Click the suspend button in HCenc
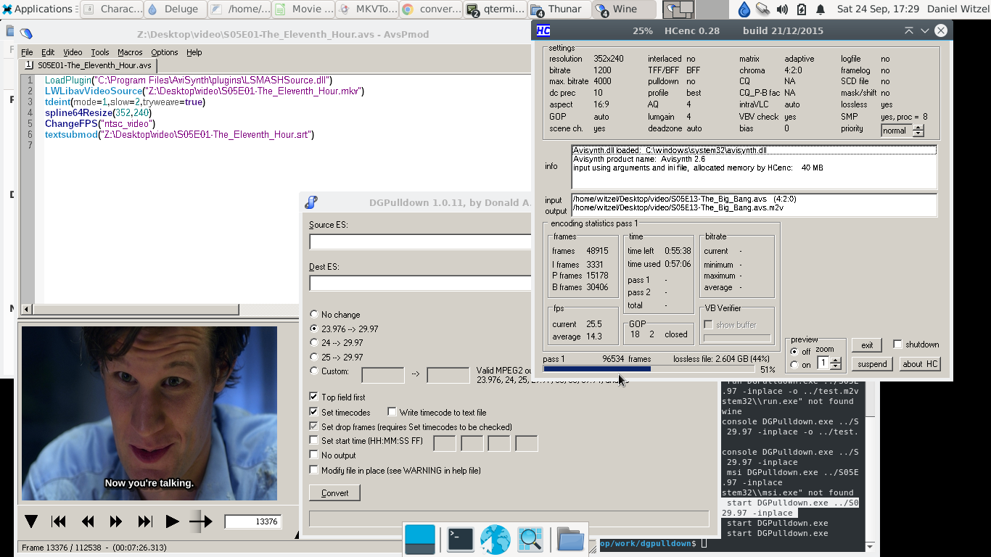The height and width of the screenshot is (557, 991). pyautogui.click(x=872, y=364)
